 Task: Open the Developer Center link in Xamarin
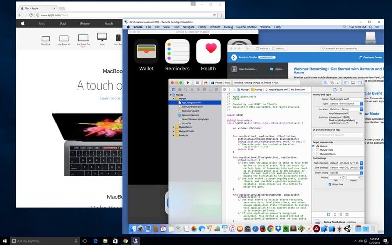[x=370, y=57]
